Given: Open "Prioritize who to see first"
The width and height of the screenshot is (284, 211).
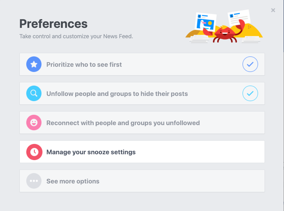Looking at the screenshot, I should [142, 64].
